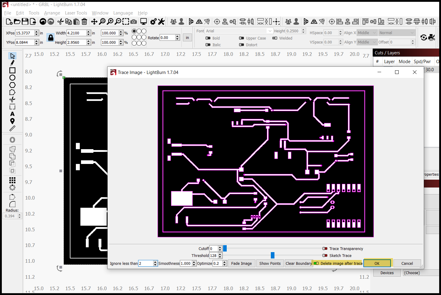Viewport: 441px width, 295px height.
Task: Select the Rectangle tool
Action: click(x=12, y=70)
